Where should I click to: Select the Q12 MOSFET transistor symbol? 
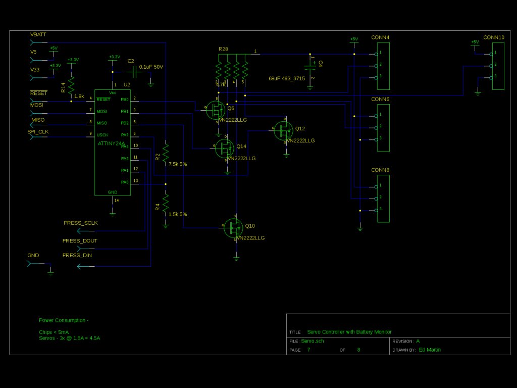click(283, 131)
